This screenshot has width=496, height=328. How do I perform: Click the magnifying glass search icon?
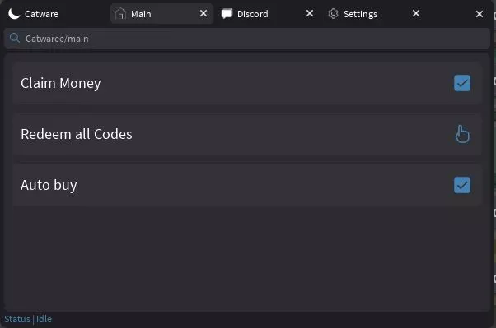tap(15, 38)
